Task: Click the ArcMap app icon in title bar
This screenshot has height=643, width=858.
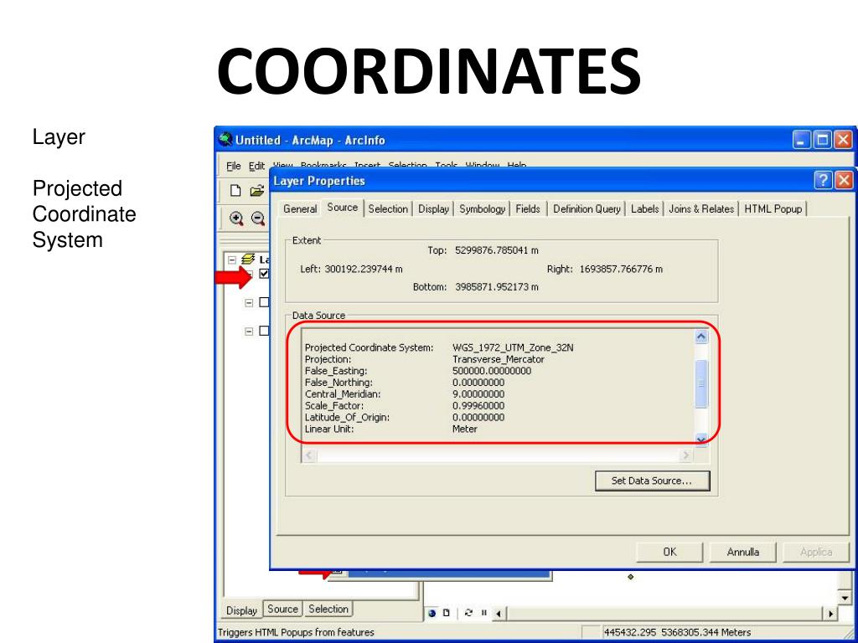Action: tap(225, 140)
